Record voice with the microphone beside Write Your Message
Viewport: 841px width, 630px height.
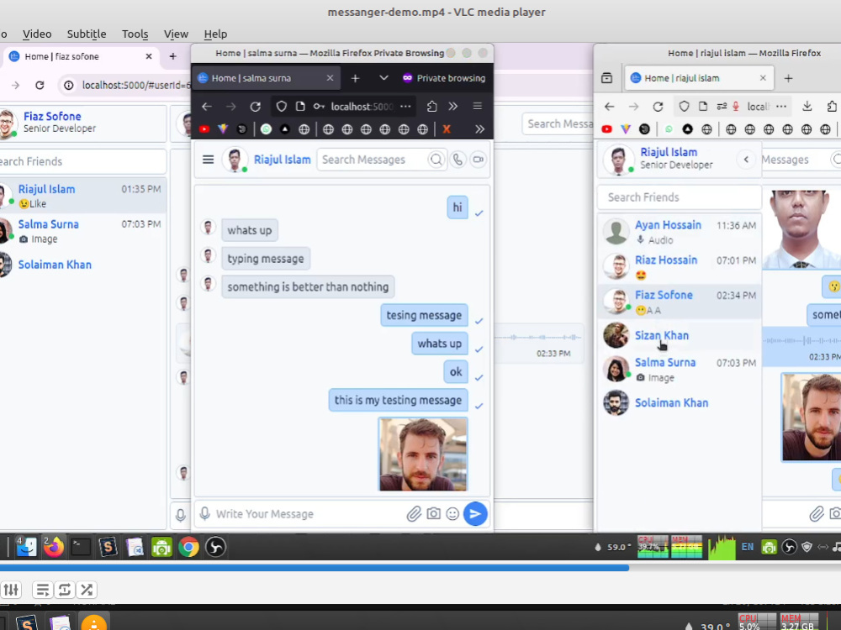204,514
